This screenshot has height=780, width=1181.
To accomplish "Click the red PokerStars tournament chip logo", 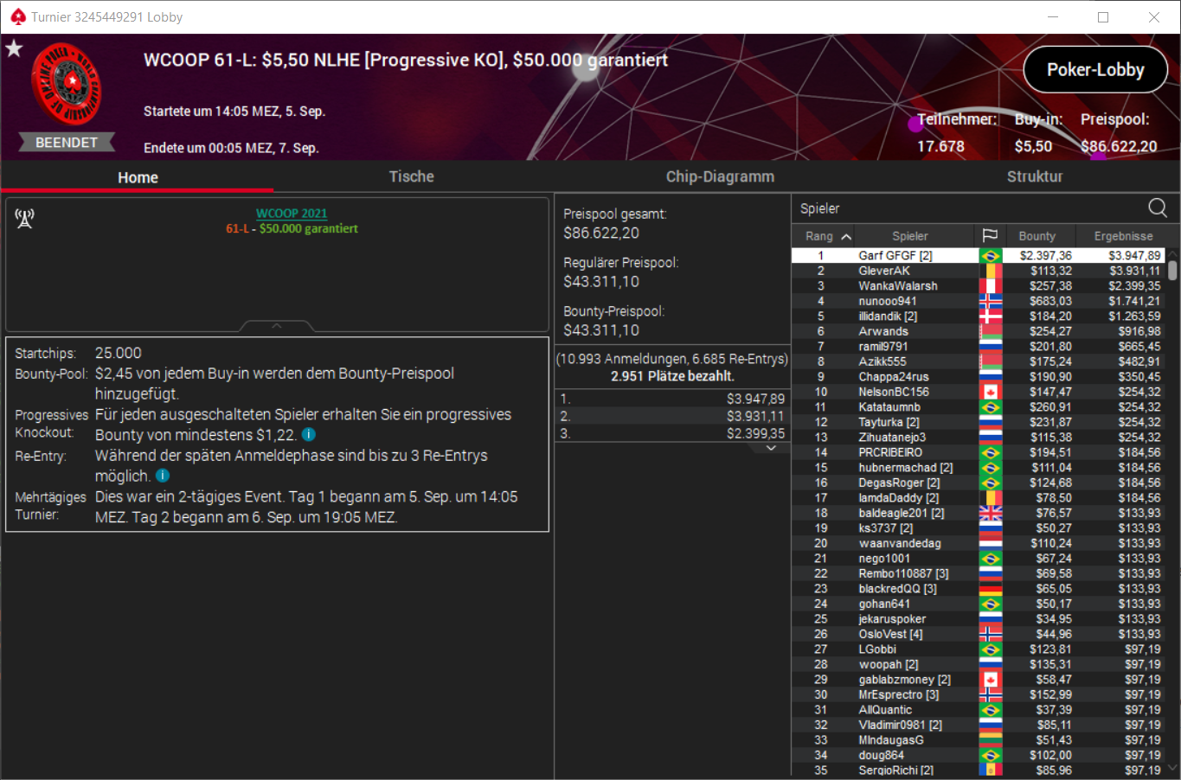I will pyautogui.click(x=67, y=84).
